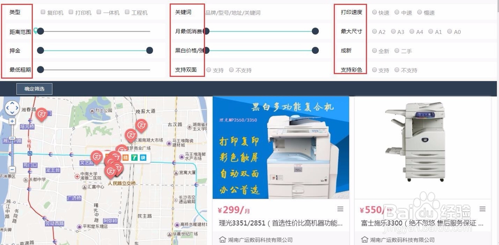Choose A0 as maximum size
This screenshot has height=245, width=499.
click(450, 31)
